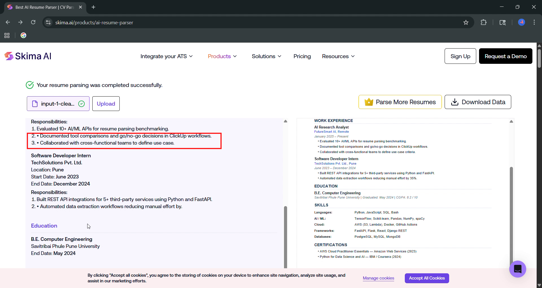542x288 pixels.
Task: Click the success checkmark icon
Action: point(30,85)
